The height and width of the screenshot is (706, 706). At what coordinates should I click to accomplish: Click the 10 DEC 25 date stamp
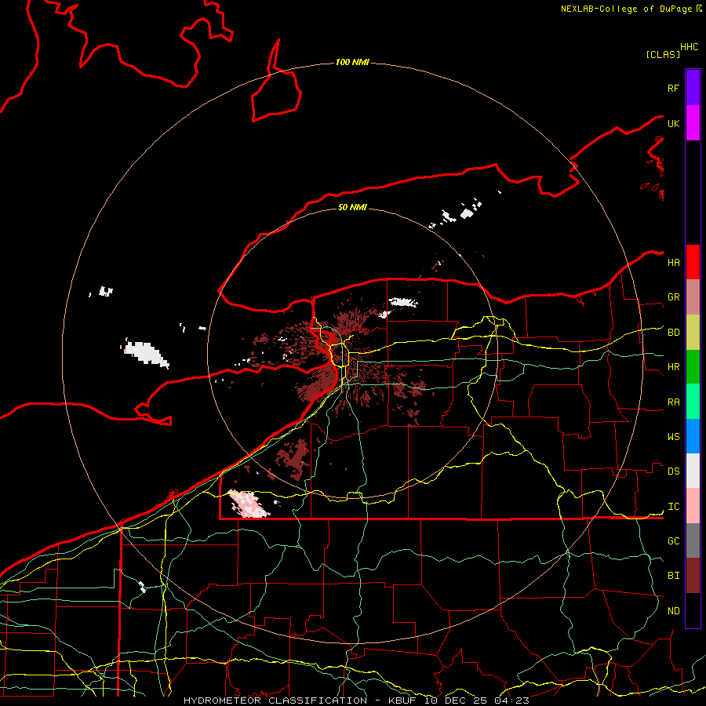tap(457, 701)
